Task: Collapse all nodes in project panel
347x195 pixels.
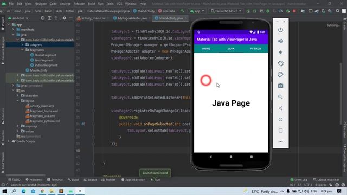Action: (56, 18)
